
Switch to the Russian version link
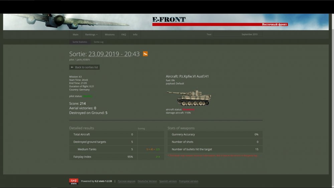[x=127, y=181]
